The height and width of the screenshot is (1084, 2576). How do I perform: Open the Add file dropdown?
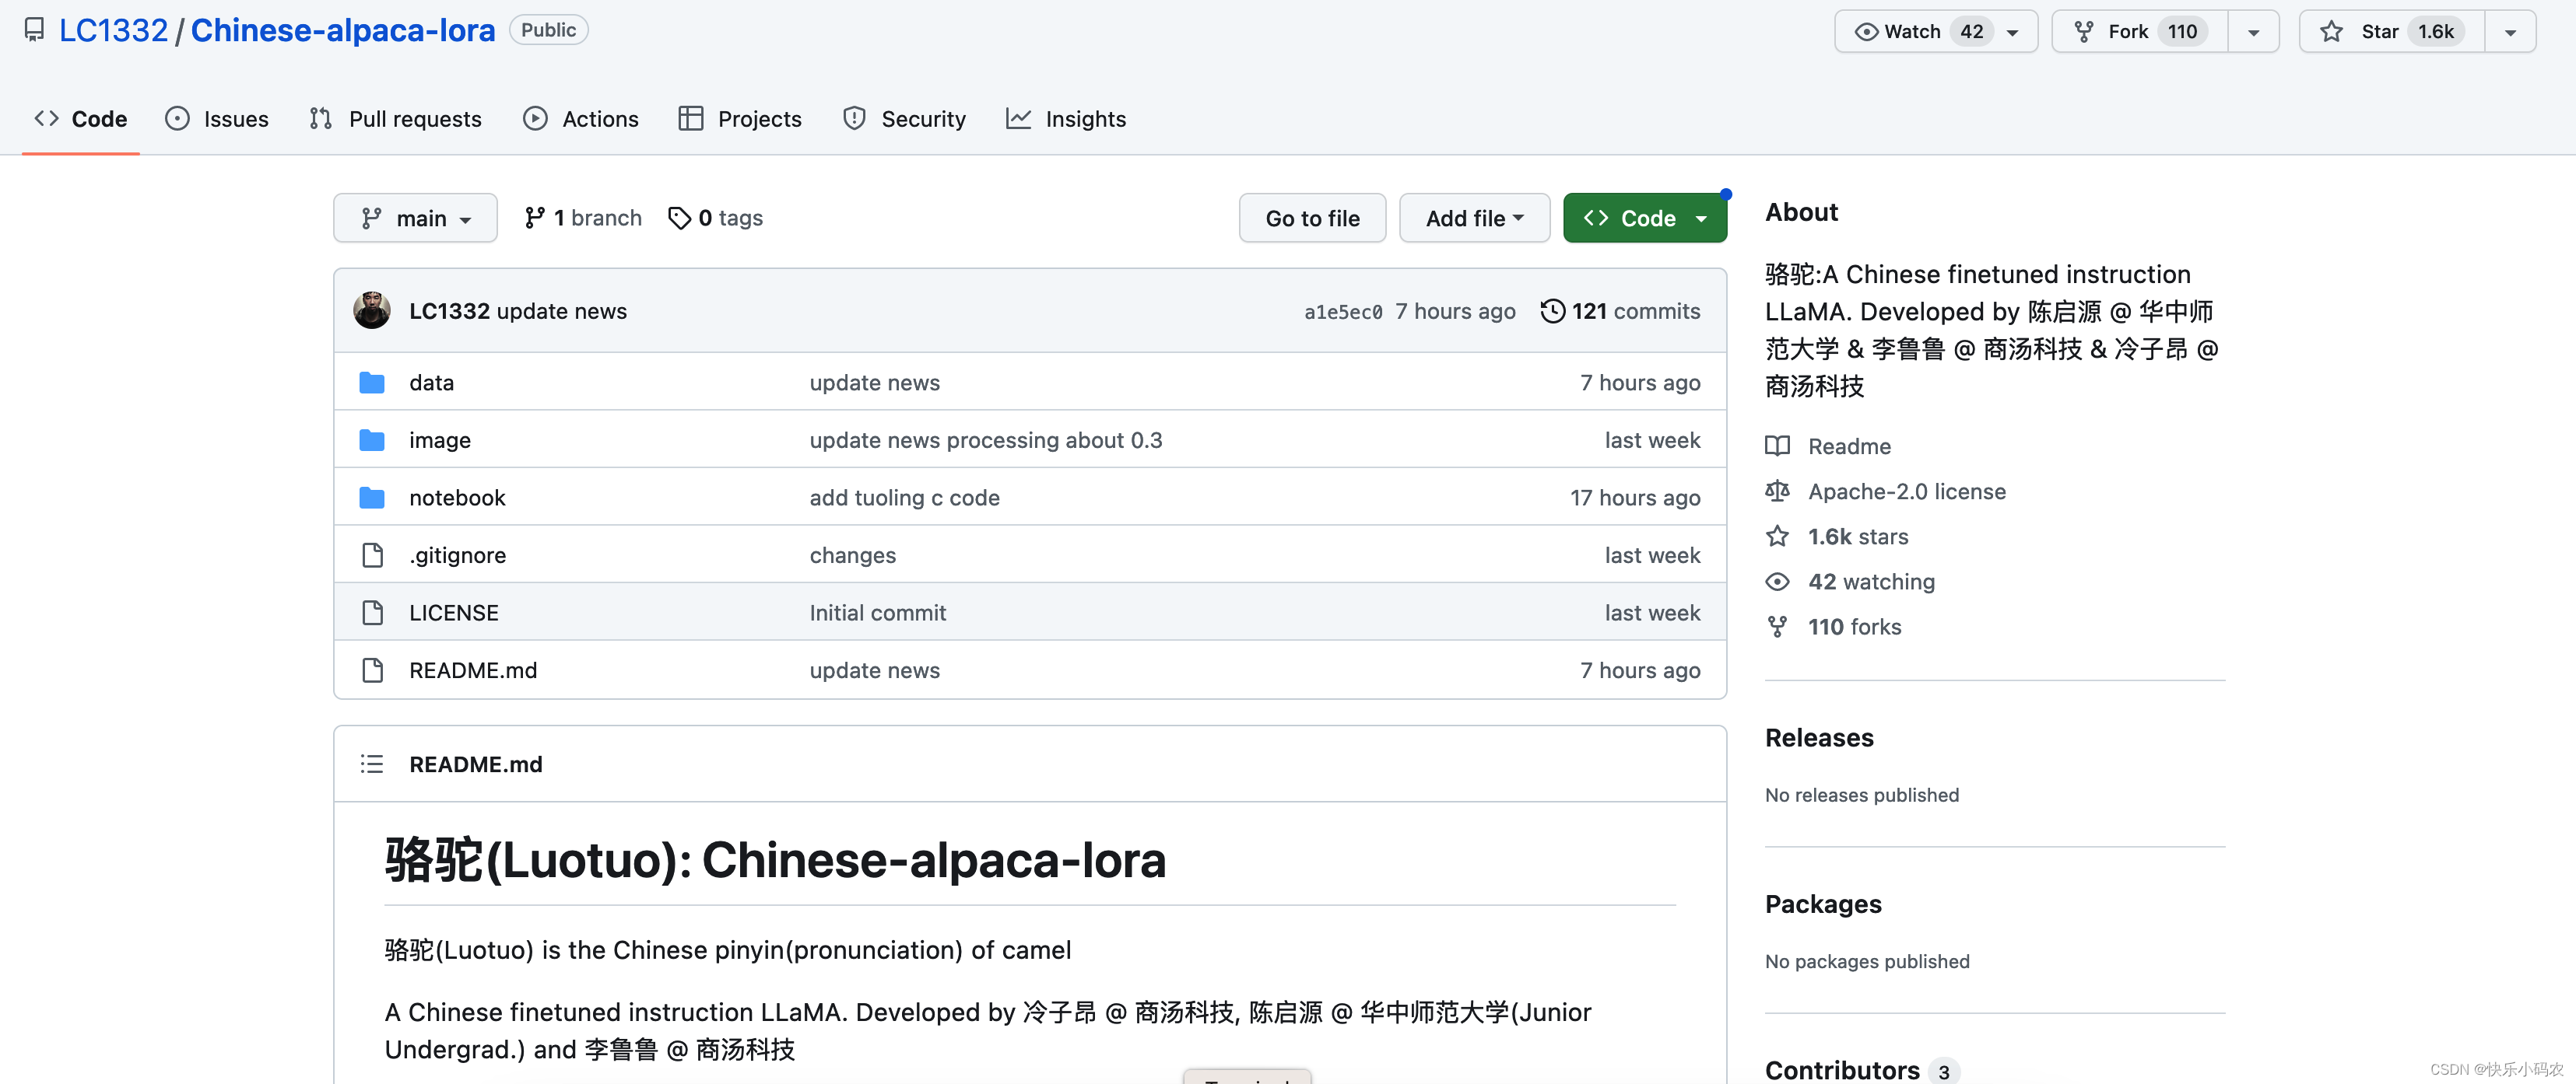[x=1474, y=218]
